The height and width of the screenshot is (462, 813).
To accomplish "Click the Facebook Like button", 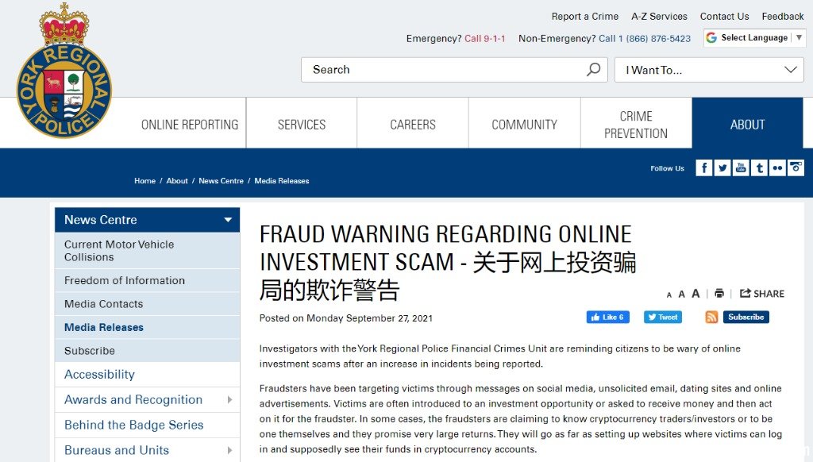I will 607,317.
